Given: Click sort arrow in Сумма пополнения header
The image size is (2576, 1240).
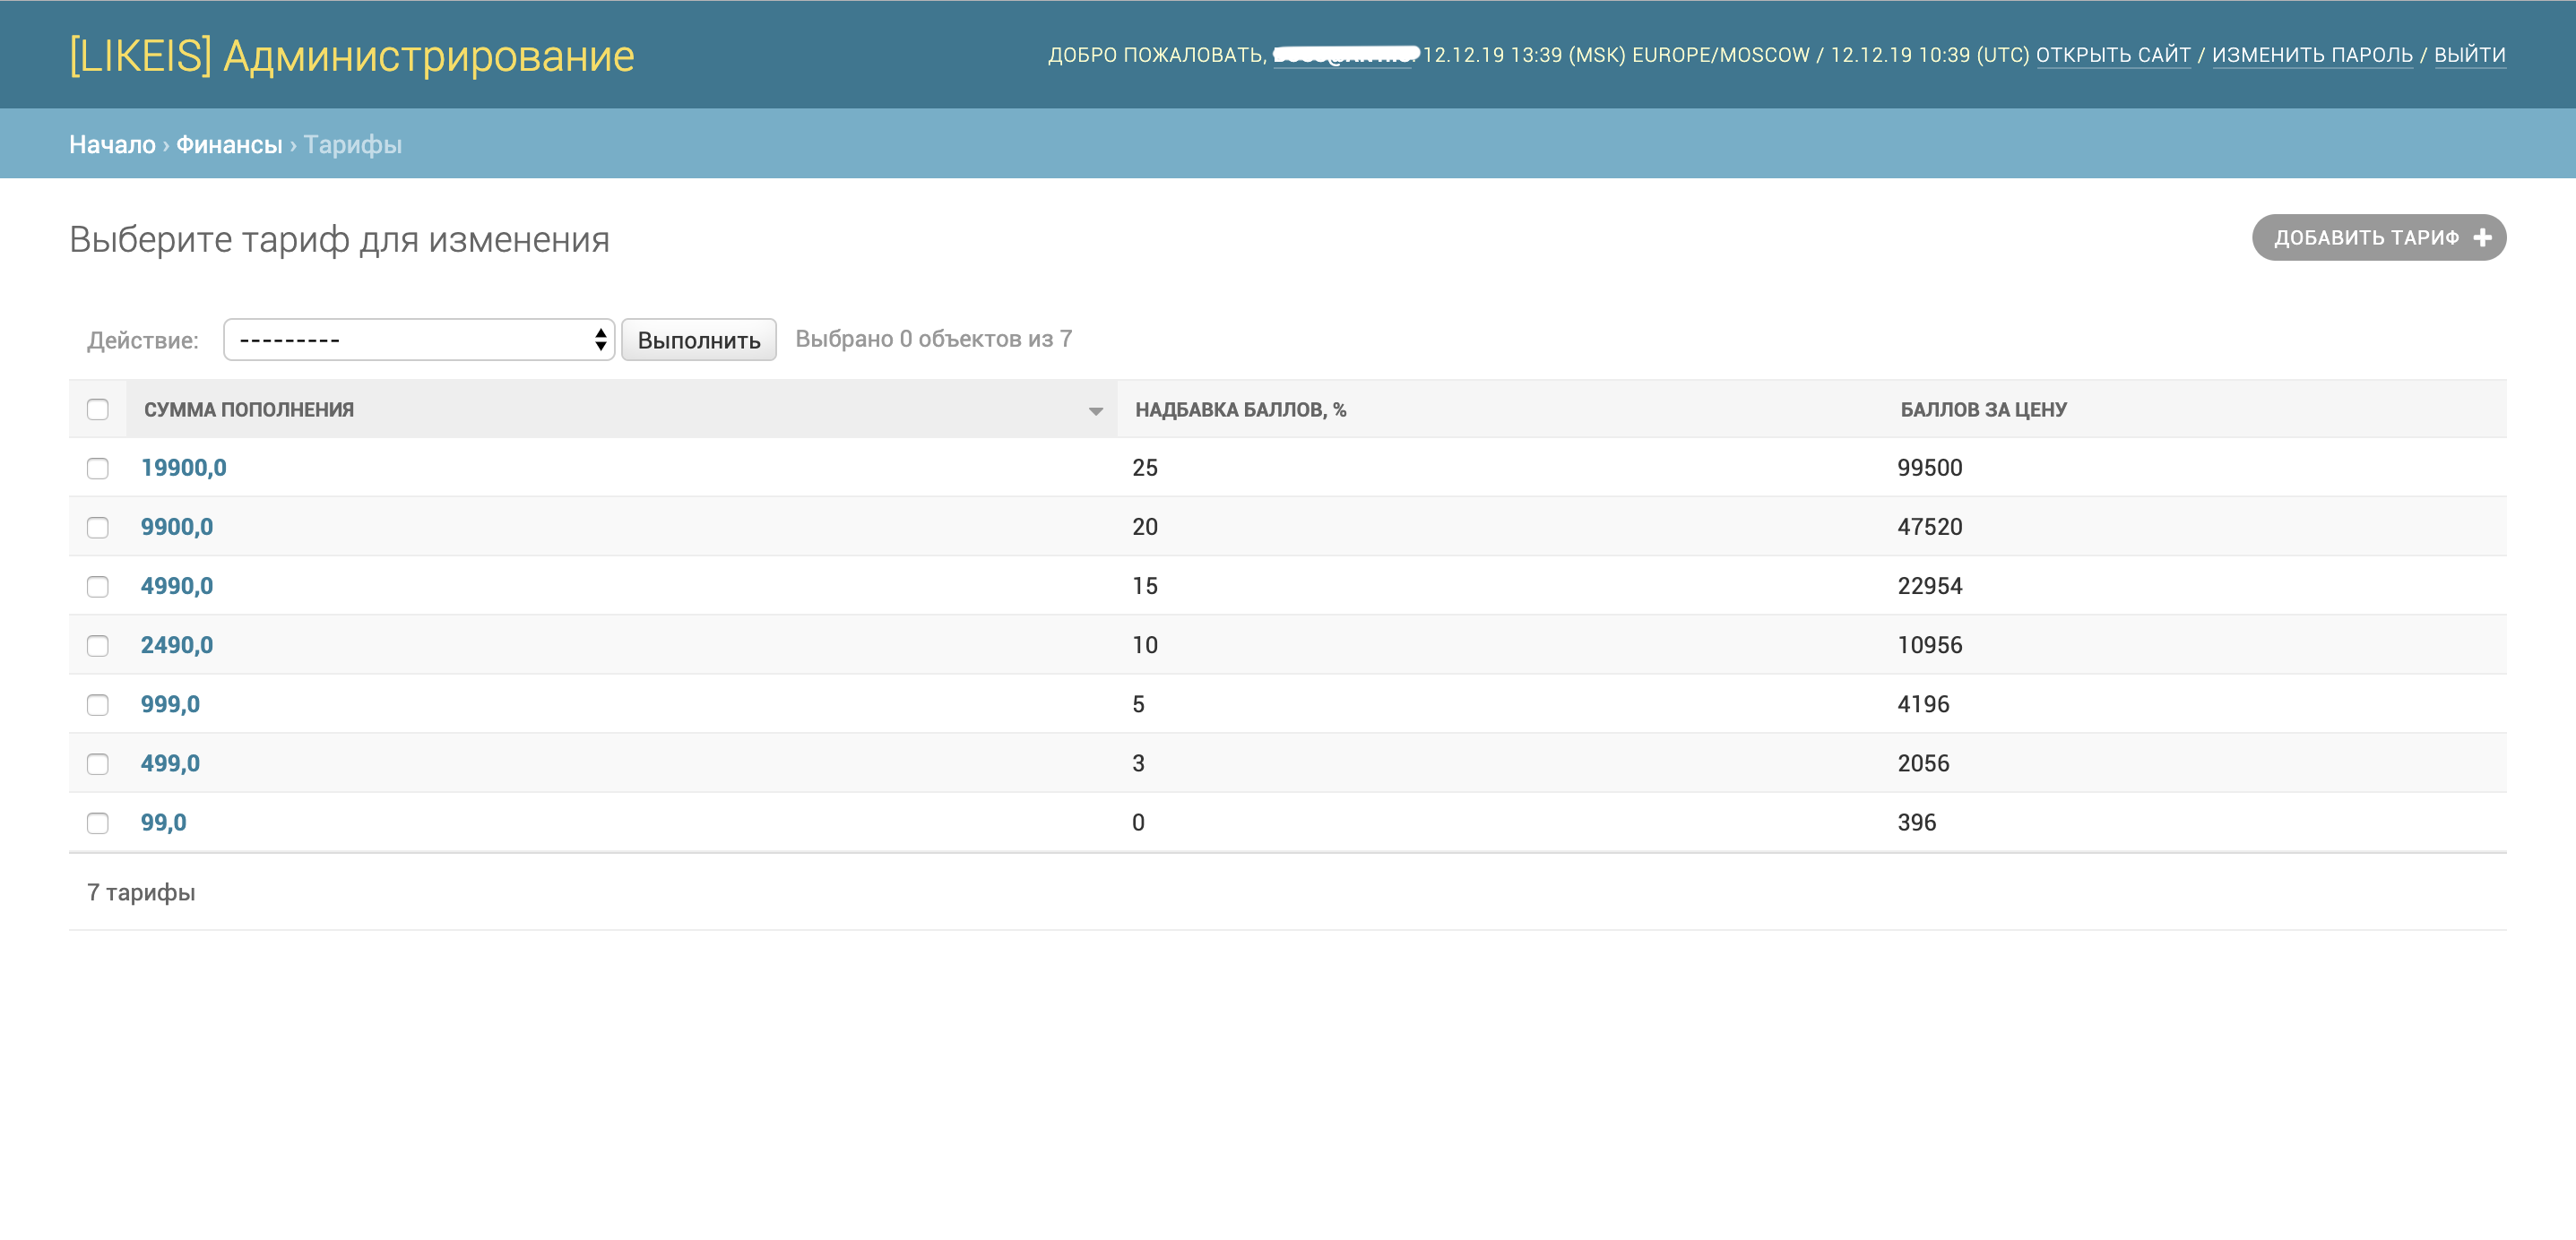Looking at the screenshot, I should tap(1095, 411).
